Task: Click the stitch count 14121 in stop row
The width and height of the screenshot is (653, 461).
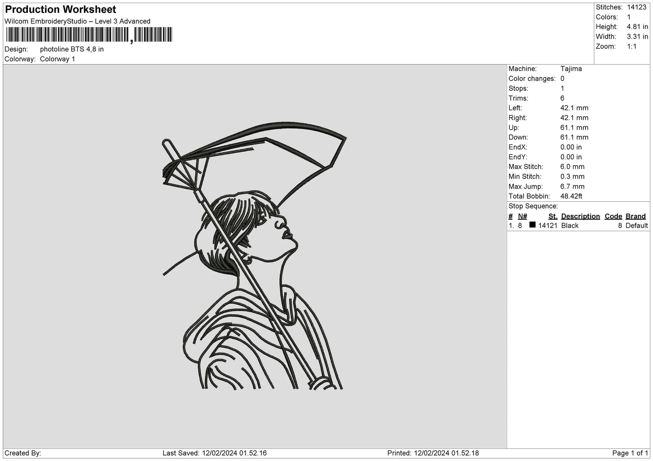Action: coord(548,226)
